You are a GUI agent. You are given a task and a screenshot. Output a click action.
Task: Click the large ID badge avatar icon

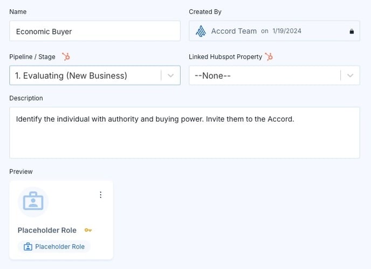pyautogui.click(x=33, y=202)
